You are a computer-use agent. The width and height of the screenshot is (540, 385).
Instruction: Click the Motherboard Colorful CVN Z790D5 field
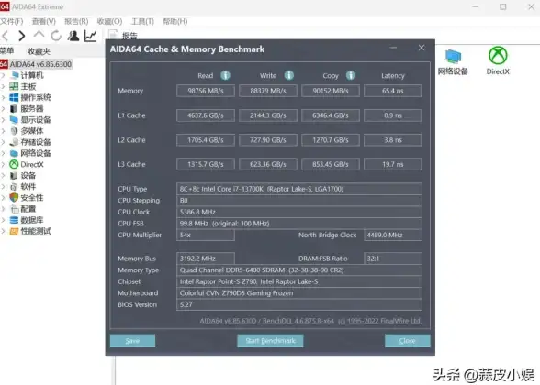coord(299,293)
